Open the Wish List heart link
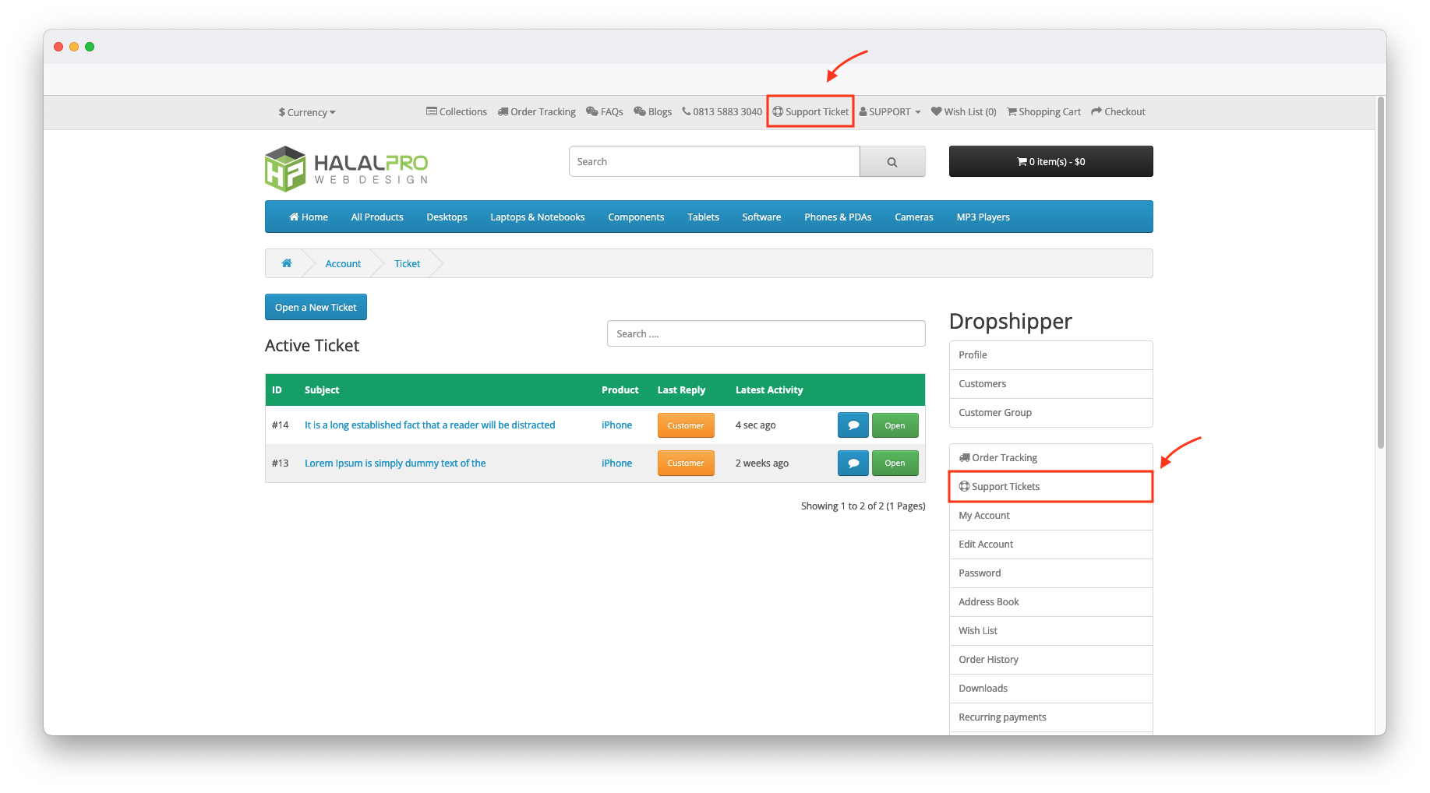1430x793 pixels. pyautogui.click(x=963, y=112)
